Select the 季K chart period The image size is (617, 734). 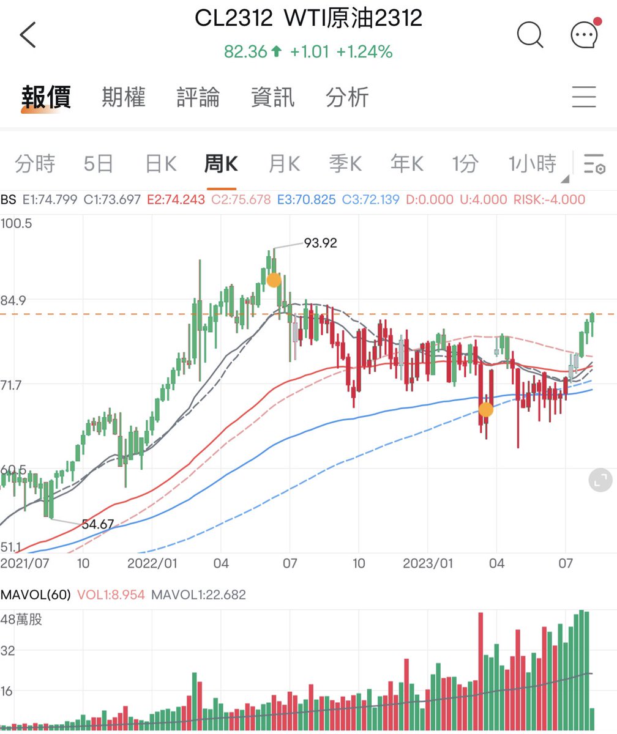(345, 164)
